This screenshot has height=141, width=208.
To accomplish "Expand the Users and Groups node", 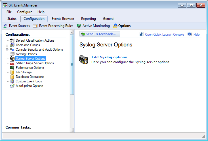I will pyautogui.click(x=7, y=45).
